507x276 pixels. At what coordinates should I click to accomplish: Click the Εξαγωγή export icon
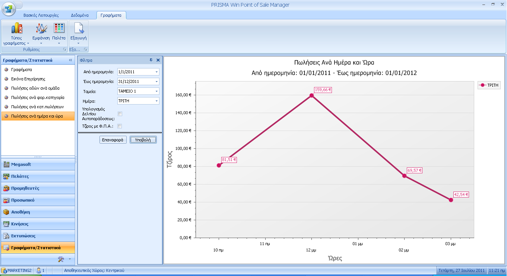pos(79,28)
